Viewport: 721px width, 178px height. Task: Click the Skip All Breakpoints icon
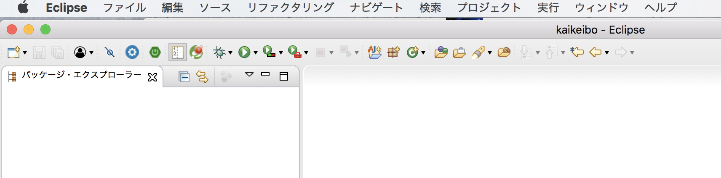coord(110,52)
